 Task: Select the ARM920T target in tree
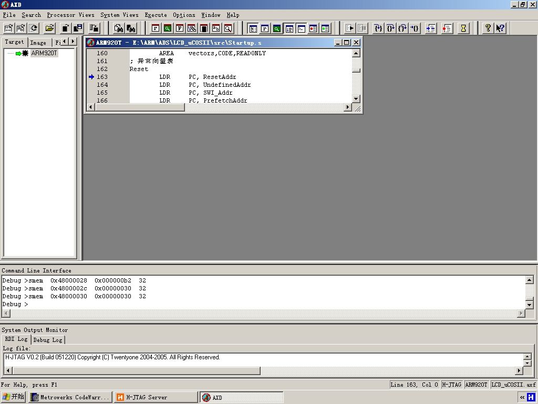pyautogui.click(x=44, y=53)
